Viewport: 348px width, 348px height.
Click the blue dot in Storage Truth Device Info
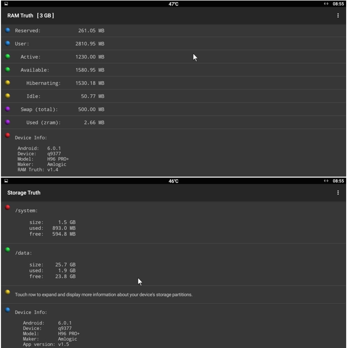tap(7, 310)
